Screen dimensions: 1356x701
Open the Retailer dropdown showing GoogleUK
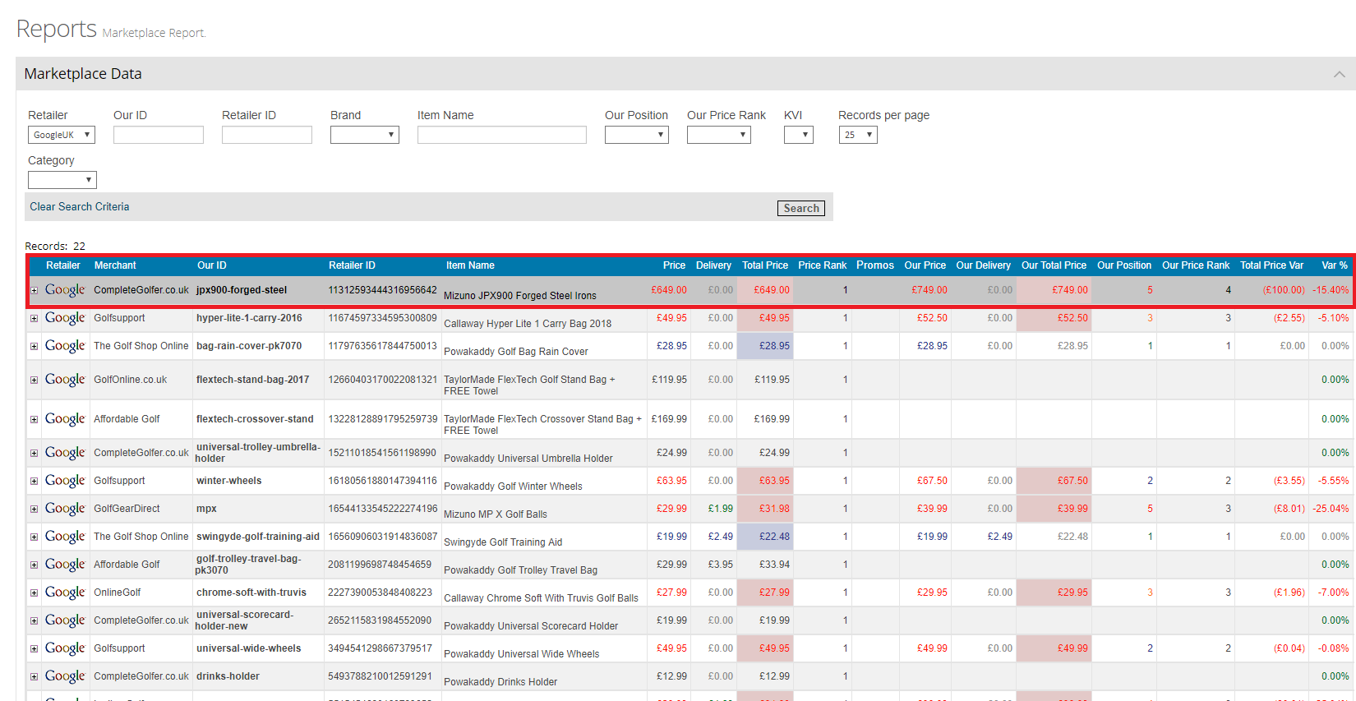(x=62, y=135)
